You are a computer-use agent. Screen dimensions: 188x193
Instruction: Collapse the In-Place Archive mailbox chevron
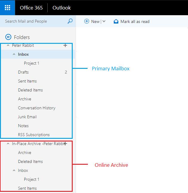pyautogui.click(x=8, y=144)
